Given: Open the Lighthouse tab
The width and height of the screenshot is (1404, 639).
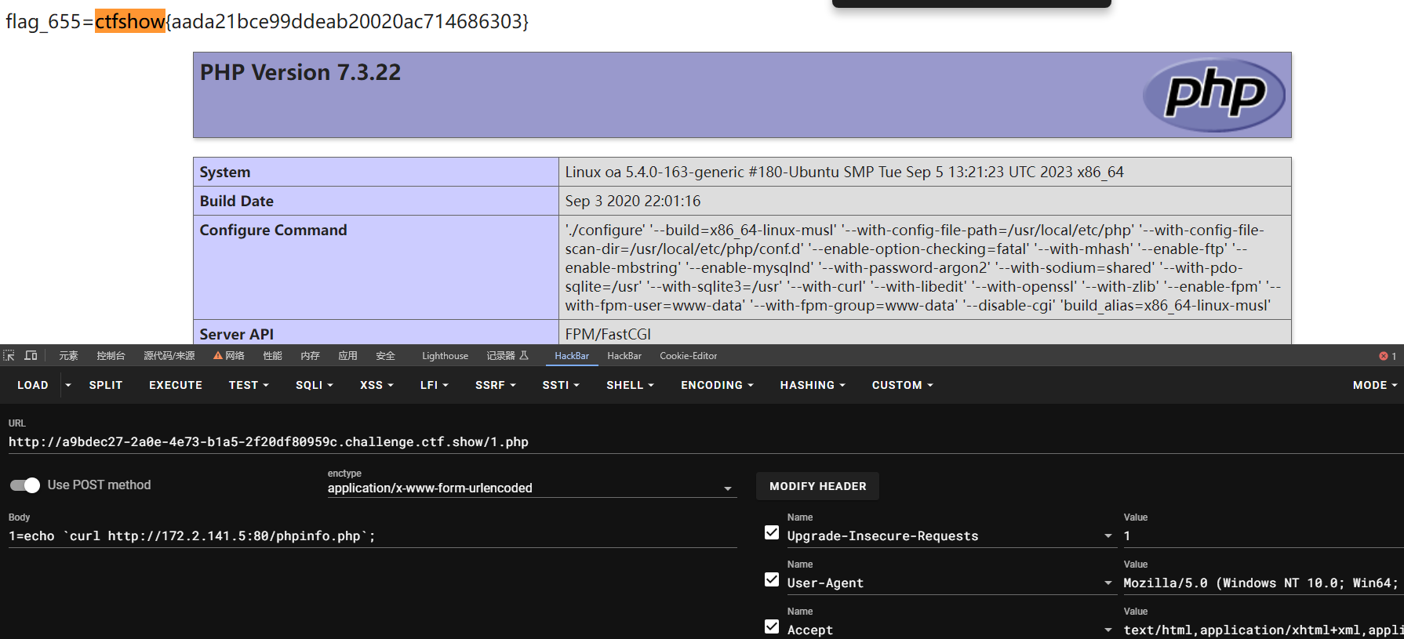Looking at the screenshot, I should click(445, 356).
